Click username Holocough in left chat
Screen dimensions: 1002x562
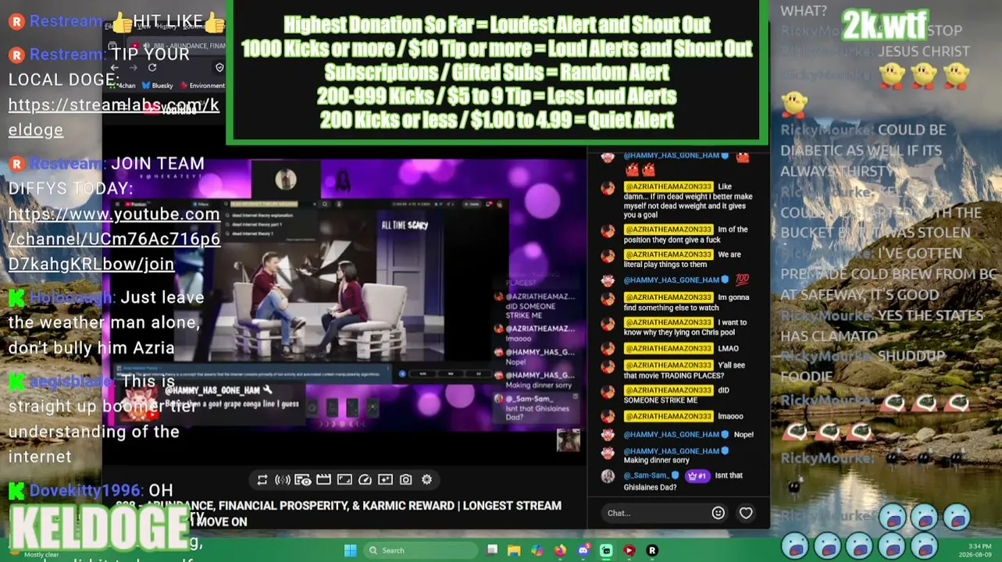coord(71,297)
